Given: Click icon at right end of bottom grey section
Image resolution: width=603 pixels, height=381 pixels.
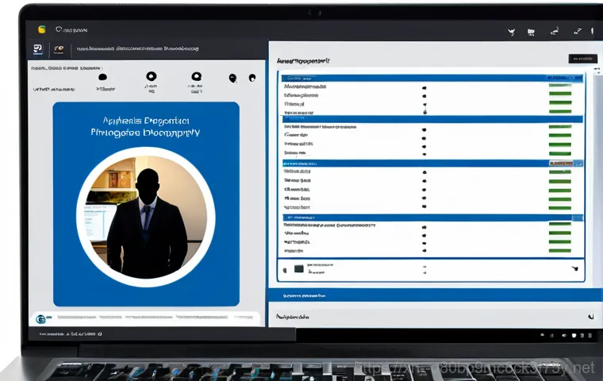Looking at the screenshot, I should point(590,317).
